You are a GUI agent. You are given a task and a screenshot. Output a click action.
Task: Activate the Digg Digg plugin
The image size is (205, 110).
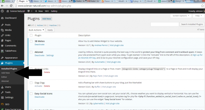pos(38,86)
